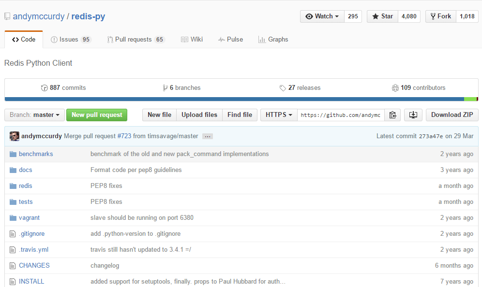Viewport: 482px width, 287px height.
Task: Click the INSTALL file icon
Action: (x=13, y=282)
